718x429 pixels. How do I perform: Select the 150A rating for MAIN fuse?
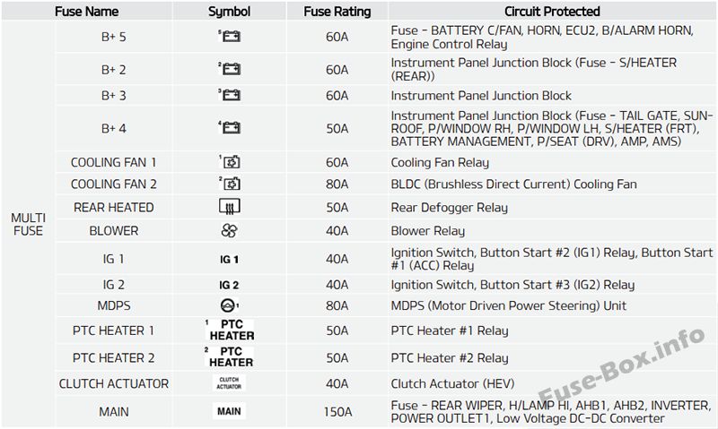click(x=337, y=412)
